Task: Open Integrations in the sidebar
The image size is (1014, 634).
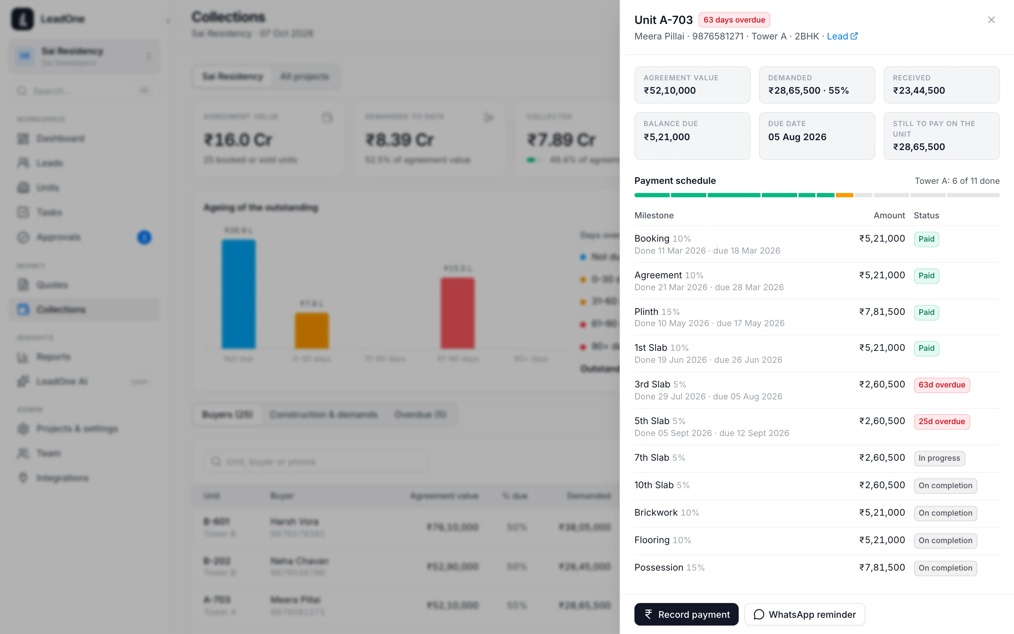Action: tap(84, 478)
